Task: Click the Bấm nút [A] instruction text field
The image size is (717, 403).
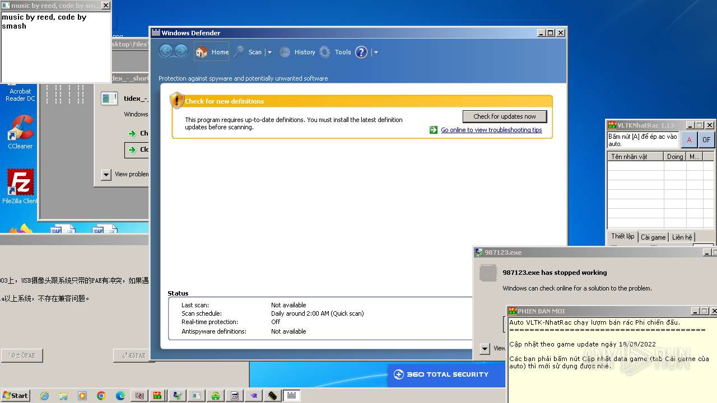Action: click(643, 140)
